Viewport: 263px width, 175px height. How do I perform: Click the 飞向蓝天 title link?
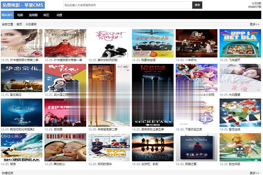point(234,60)
